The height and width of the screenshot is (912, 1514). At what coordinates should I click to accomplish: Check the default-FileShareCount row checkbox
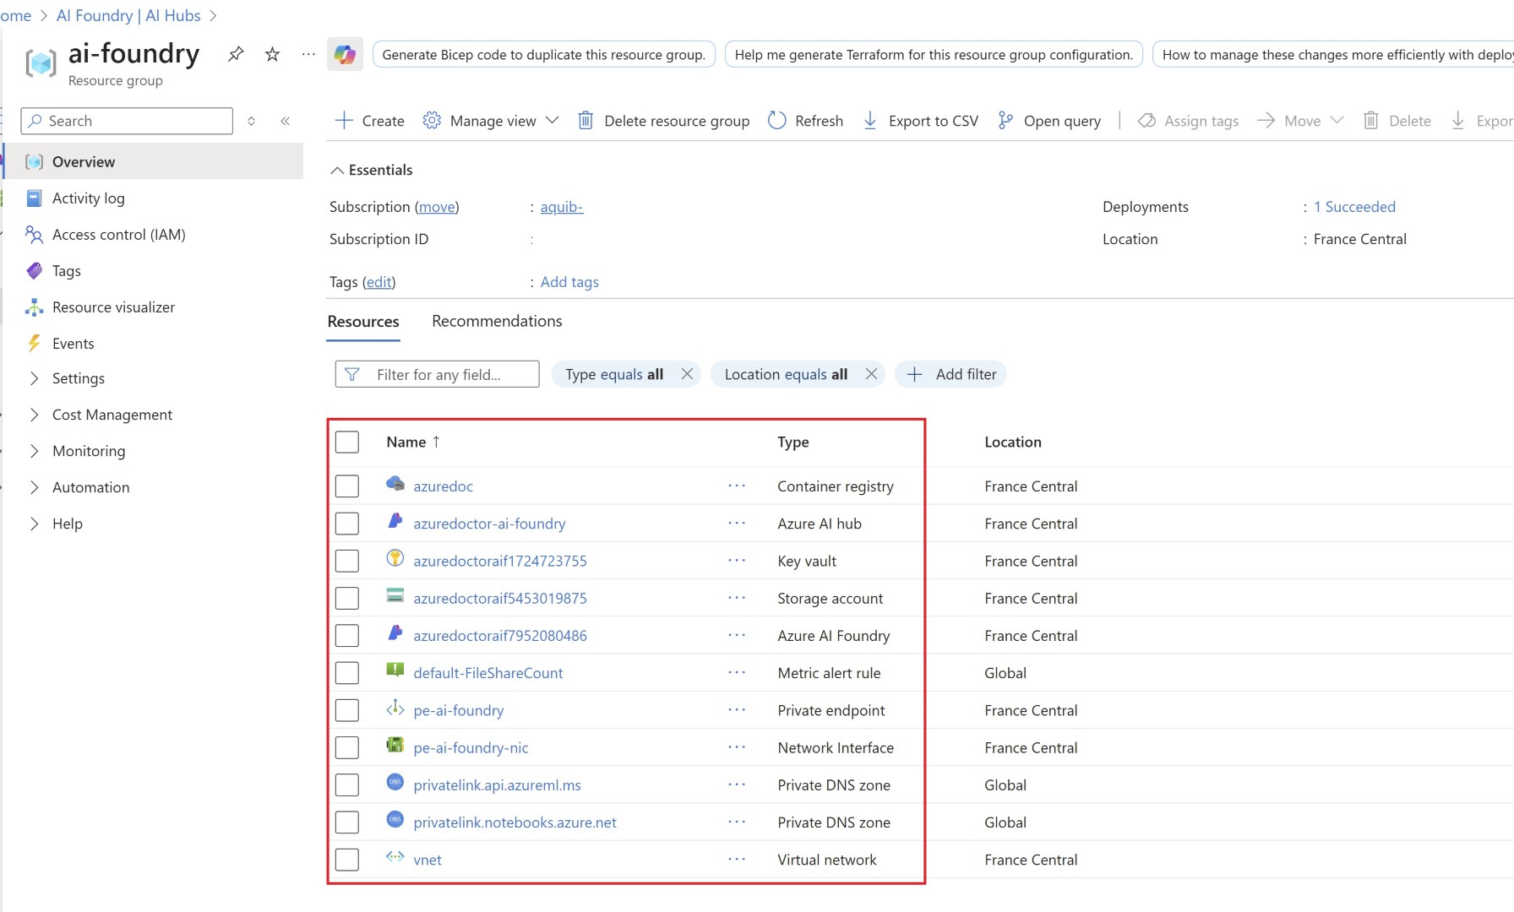[347, 673]
